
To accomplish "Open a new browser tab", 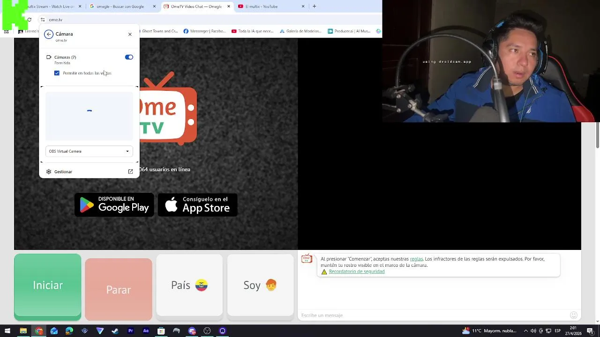I will (314, 7).
